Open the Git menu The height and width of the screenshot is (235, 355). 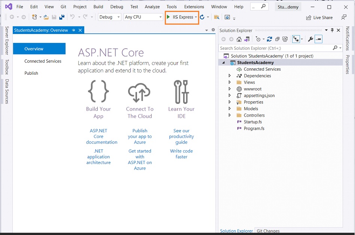[63, 7]
